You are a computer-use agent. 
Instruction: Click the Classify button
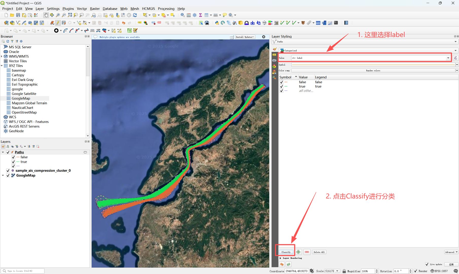[x=286, y=252]
